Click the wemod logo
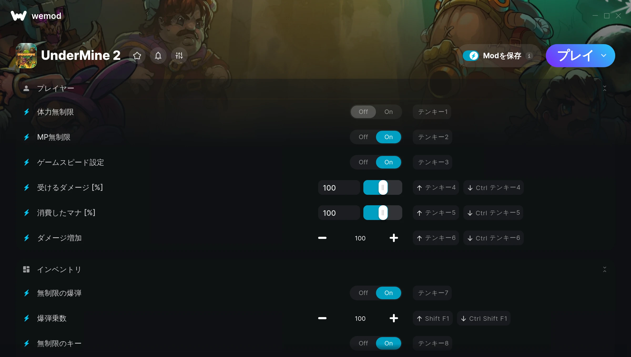 (36, 16)
